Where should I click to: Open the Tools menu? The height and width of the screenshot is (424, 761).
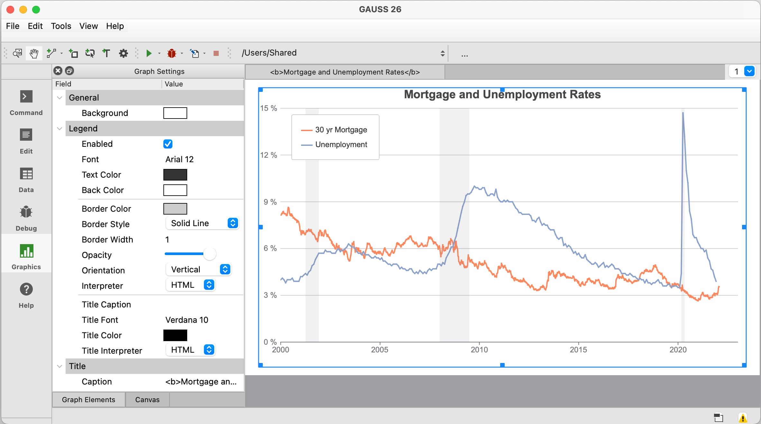click(61, 26)
